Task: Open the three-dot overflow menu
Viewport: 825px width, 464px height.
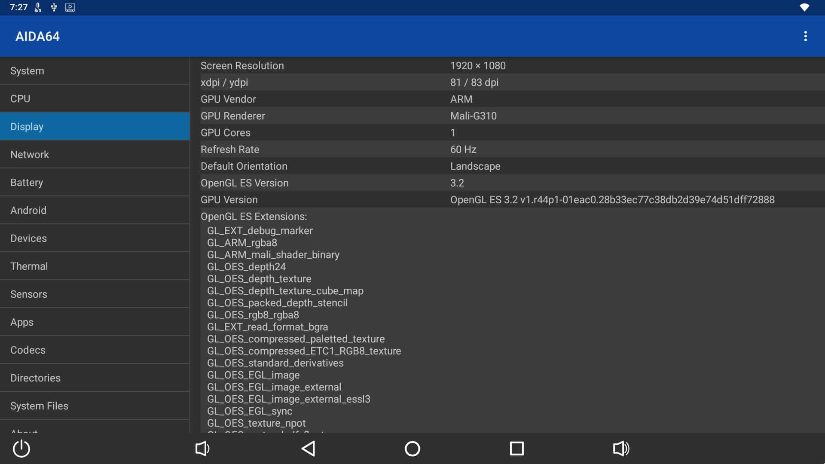Action: [x=805, y=36]
